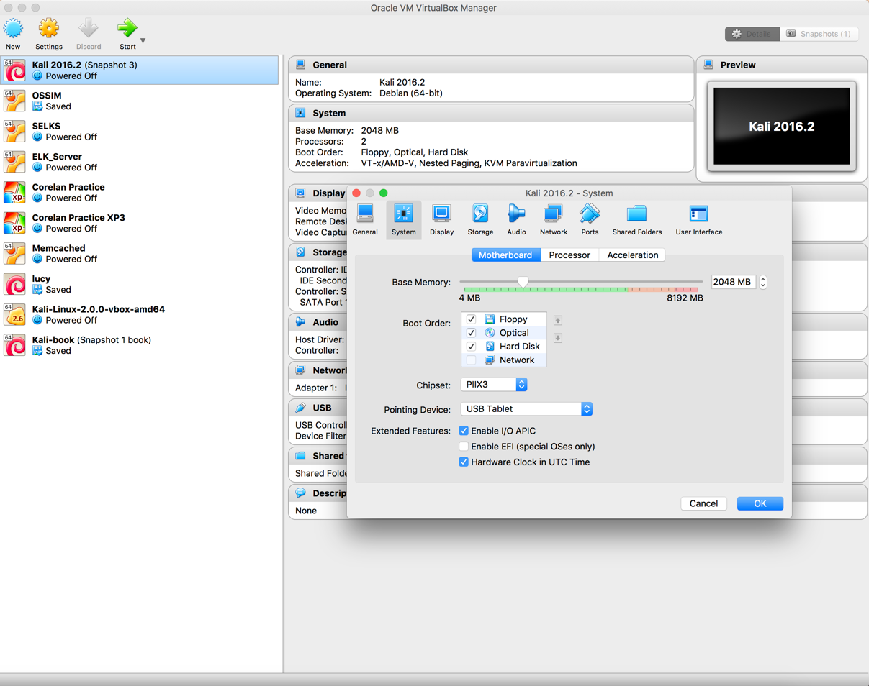Select the ELK_Server virtual machine
The width and height of the screenshot is (869, 686).
coord(140,162)
